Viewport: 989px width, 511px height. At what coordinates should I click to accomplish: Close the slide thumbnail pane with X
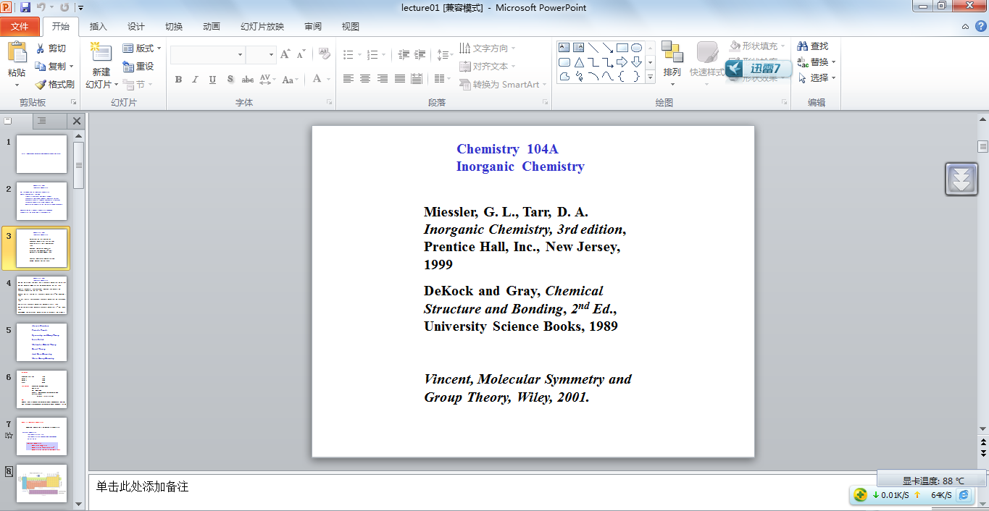pos(77,121)
